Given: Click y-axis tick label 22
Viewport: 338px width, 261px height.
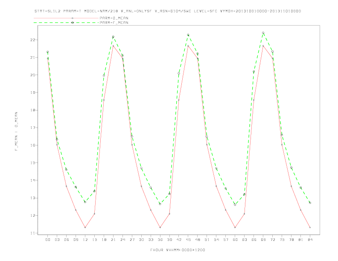Looking at the screenshot, I should [32, 40].
